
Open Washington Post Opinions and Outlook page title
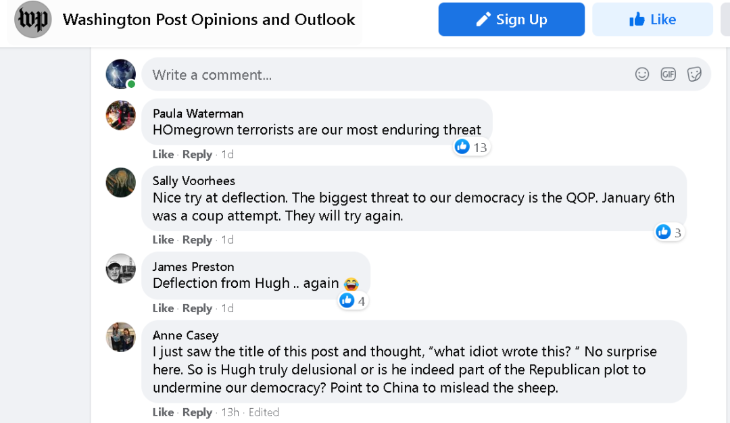pos(209,20)
